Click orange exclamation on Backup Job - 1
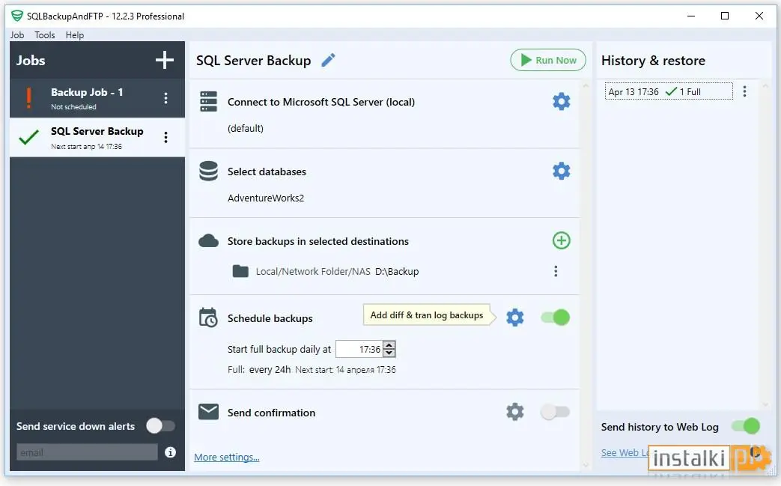 point(29,98)
